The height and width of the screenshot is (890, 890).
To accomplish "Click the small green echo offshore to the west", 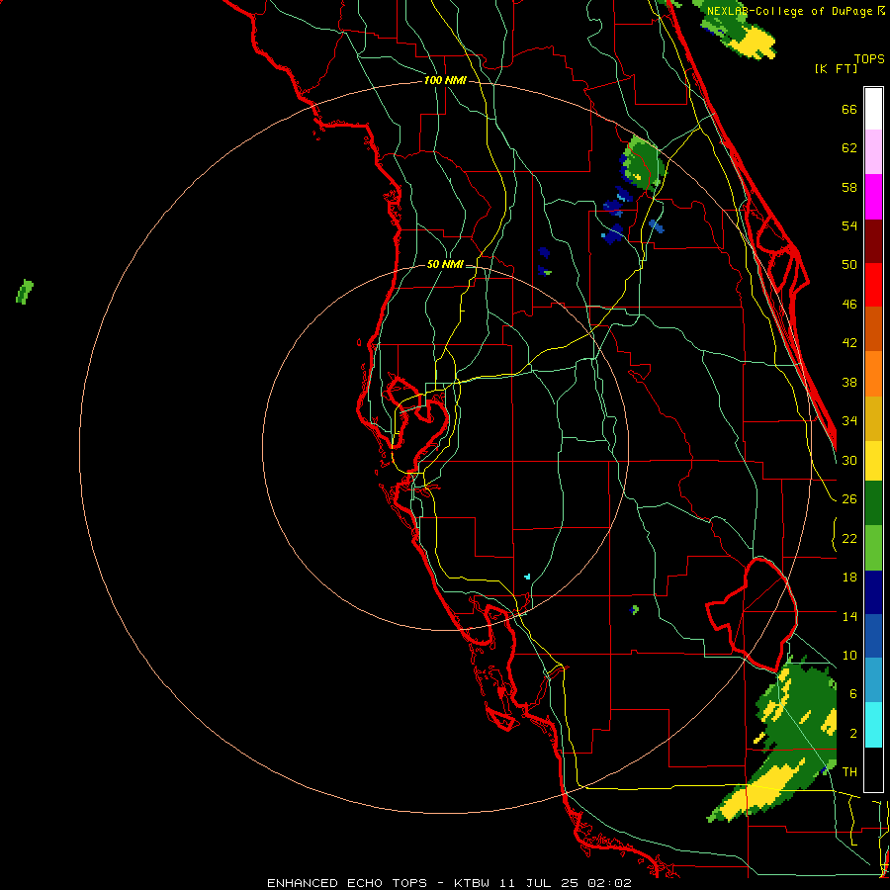I will click(x=25, y=292).
